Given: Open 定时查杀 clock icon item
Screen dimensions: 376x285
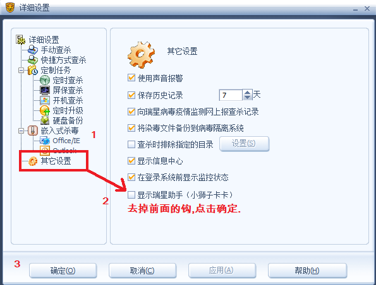Looking at the screenshot, I should pos(45,80).
